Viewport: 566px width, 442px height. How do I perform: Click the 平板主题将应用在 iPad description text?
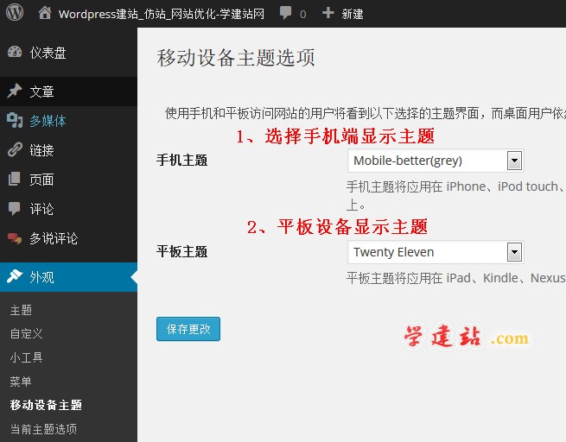point(456,278)
